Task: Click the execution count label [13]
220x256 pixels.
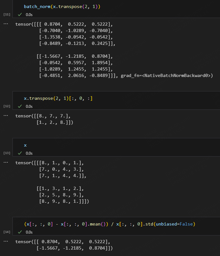Action: point(7,153)
